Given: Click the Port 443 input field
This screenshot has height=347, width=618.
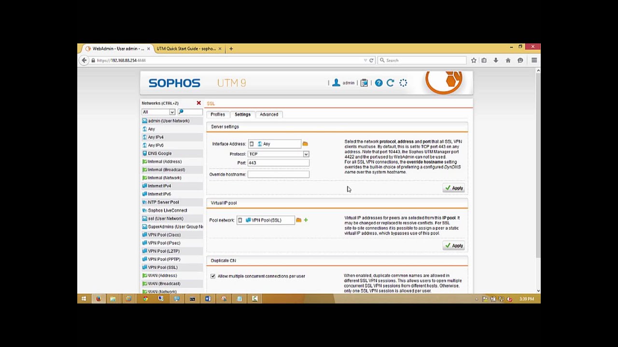Looking at the screenshot, I should point(278,163).
